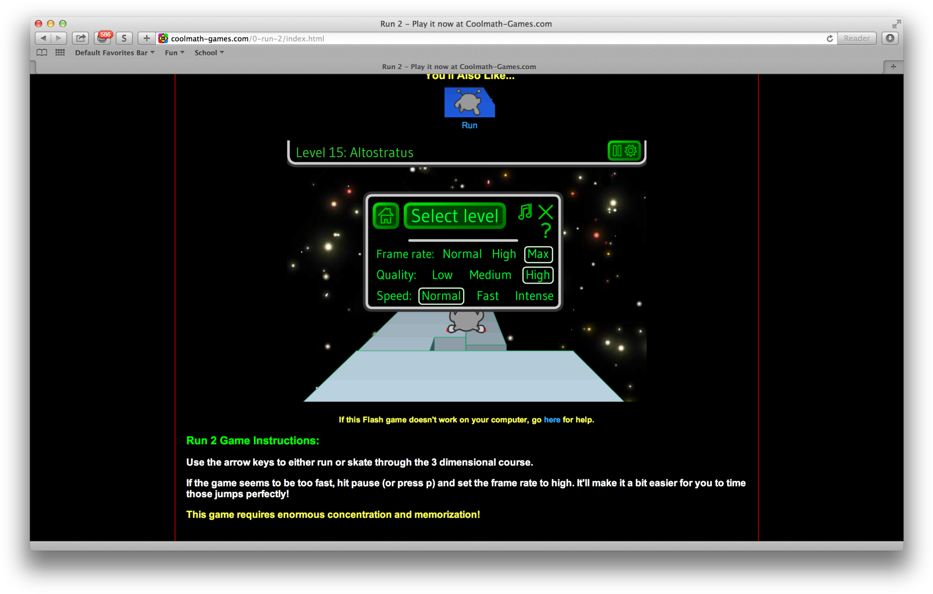Follow the Run game link
The image size is (933, 594).
[x=470, y=125]
